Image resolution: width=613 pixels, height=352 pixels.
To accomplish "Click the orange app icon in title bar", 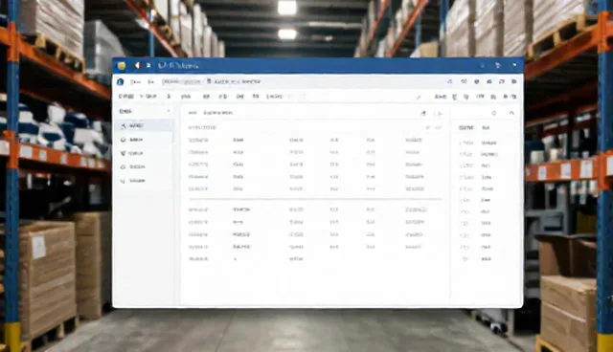I will [122, 66].
